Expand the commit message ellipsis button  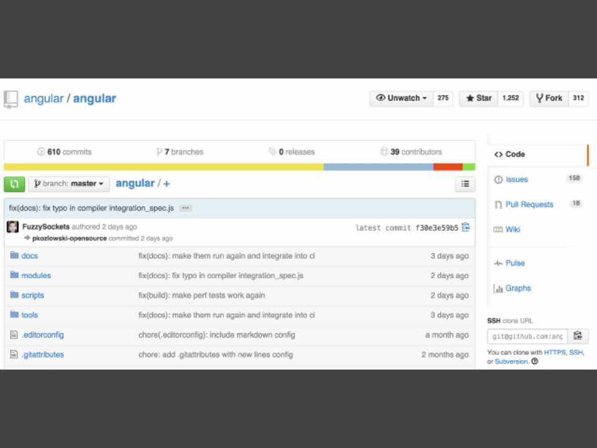tap(185, 208)
